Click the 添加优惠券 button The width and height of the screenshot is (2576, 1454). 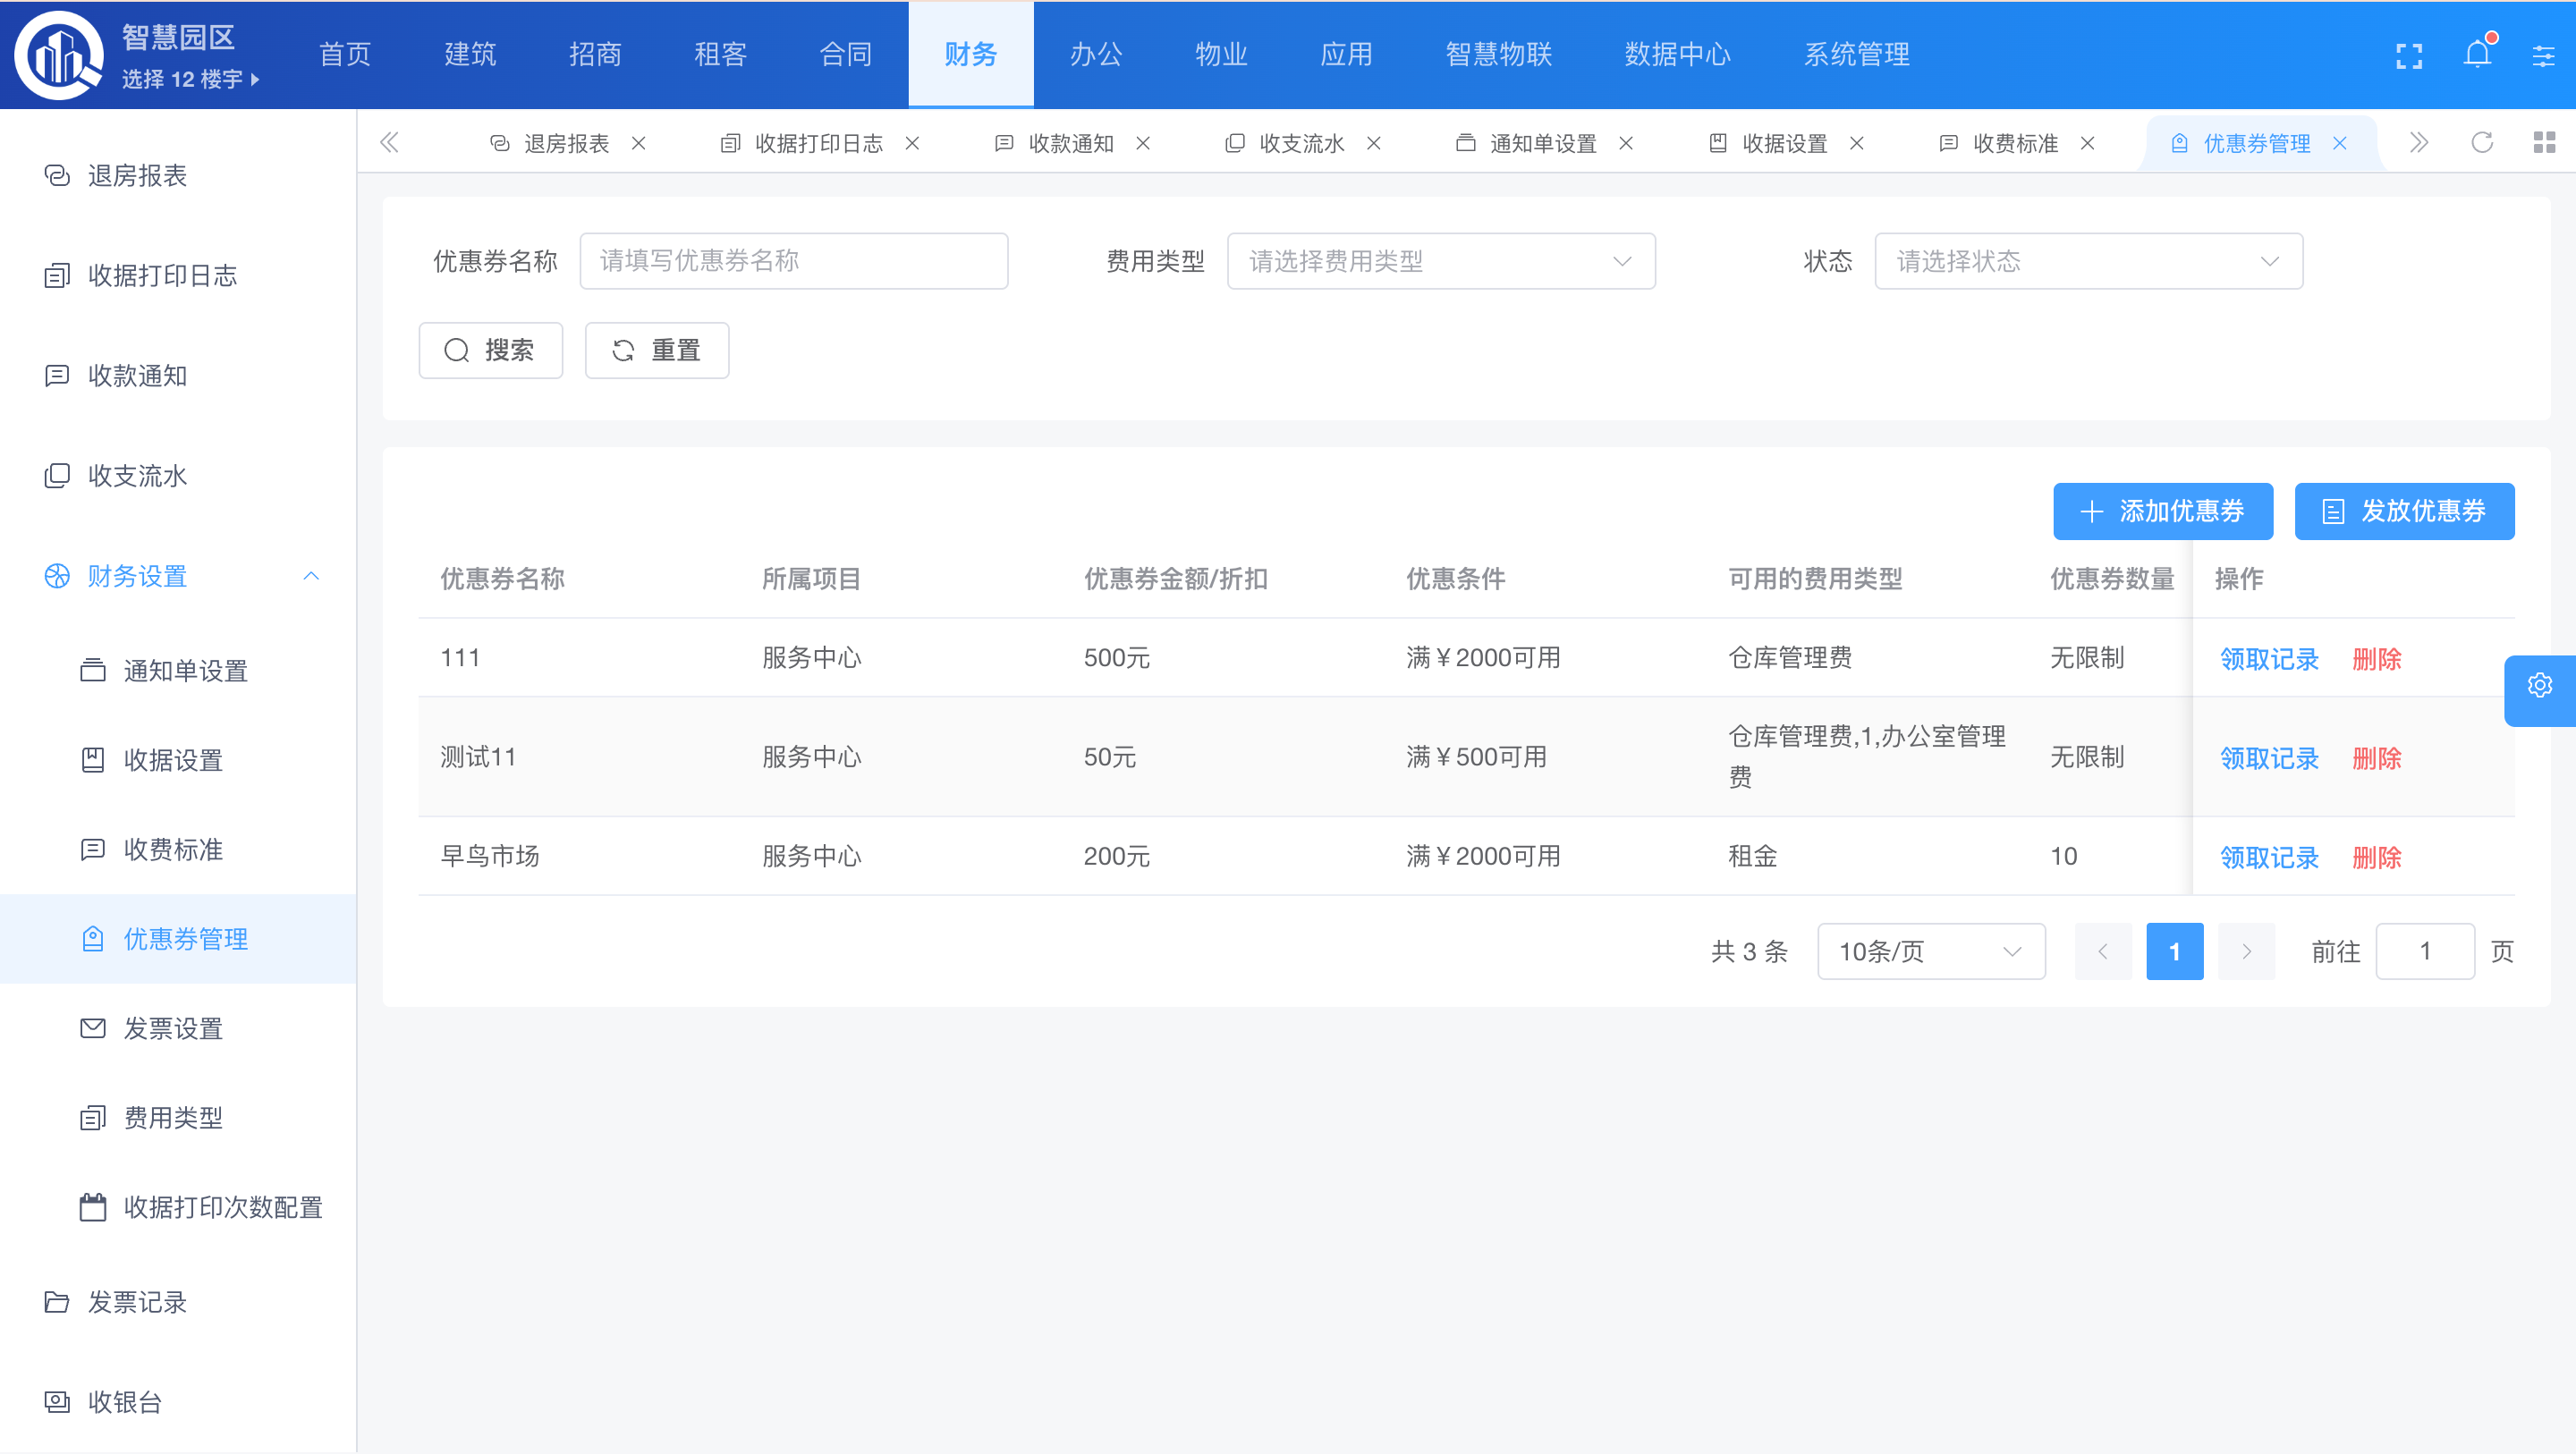(2162, 511)
